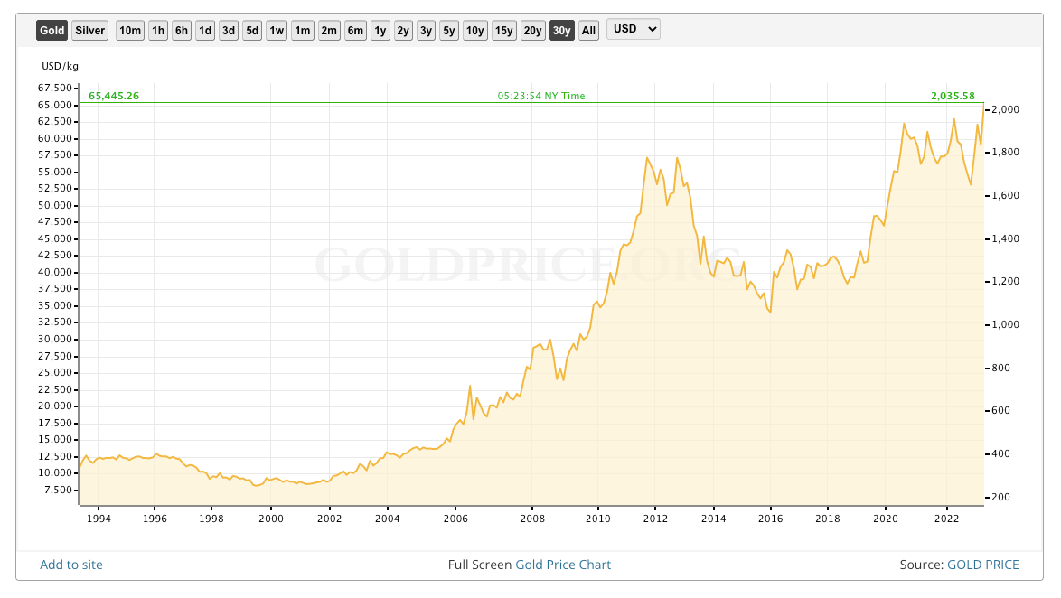Select the 5d range button
This screenshot has width=1061, height=598.
(252, 31)
